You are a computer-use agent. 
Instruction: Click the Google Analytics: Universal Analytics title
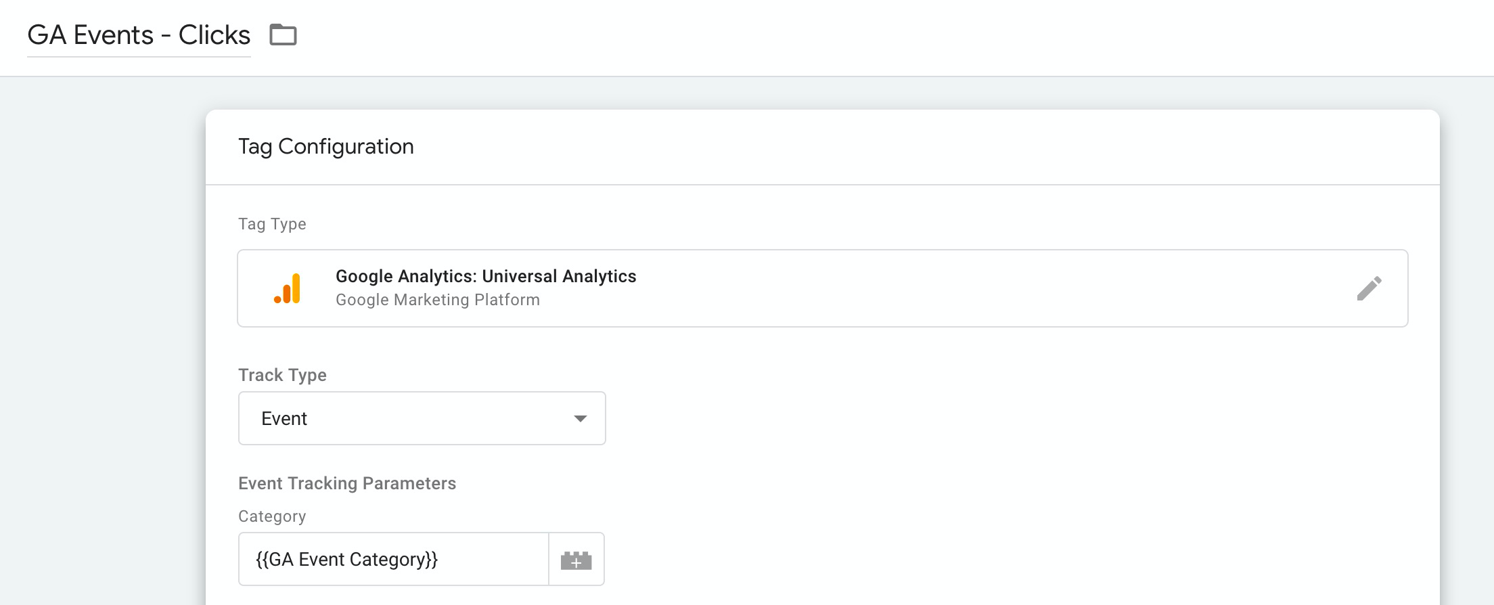tap(486, 276)
